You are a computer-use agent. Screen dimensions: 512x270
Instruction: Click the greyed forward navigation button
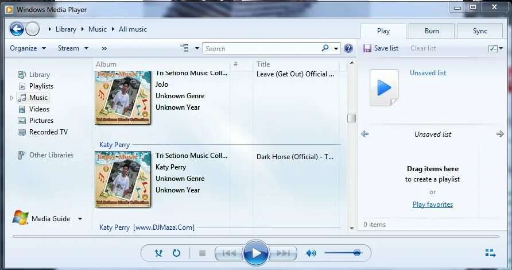[33, 29]
